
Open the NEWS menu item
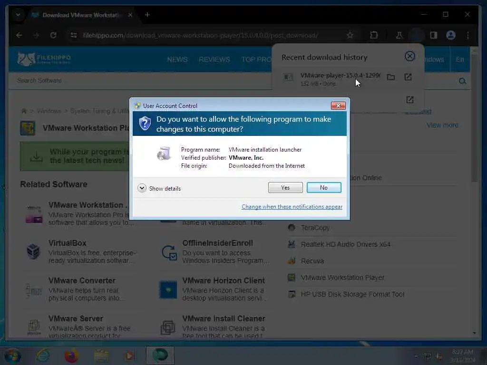(177, 59)
